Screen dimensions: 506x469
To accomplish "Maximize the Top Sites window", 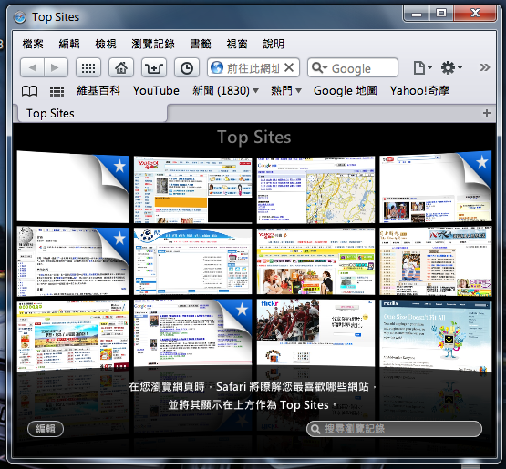I will (441, 14).
